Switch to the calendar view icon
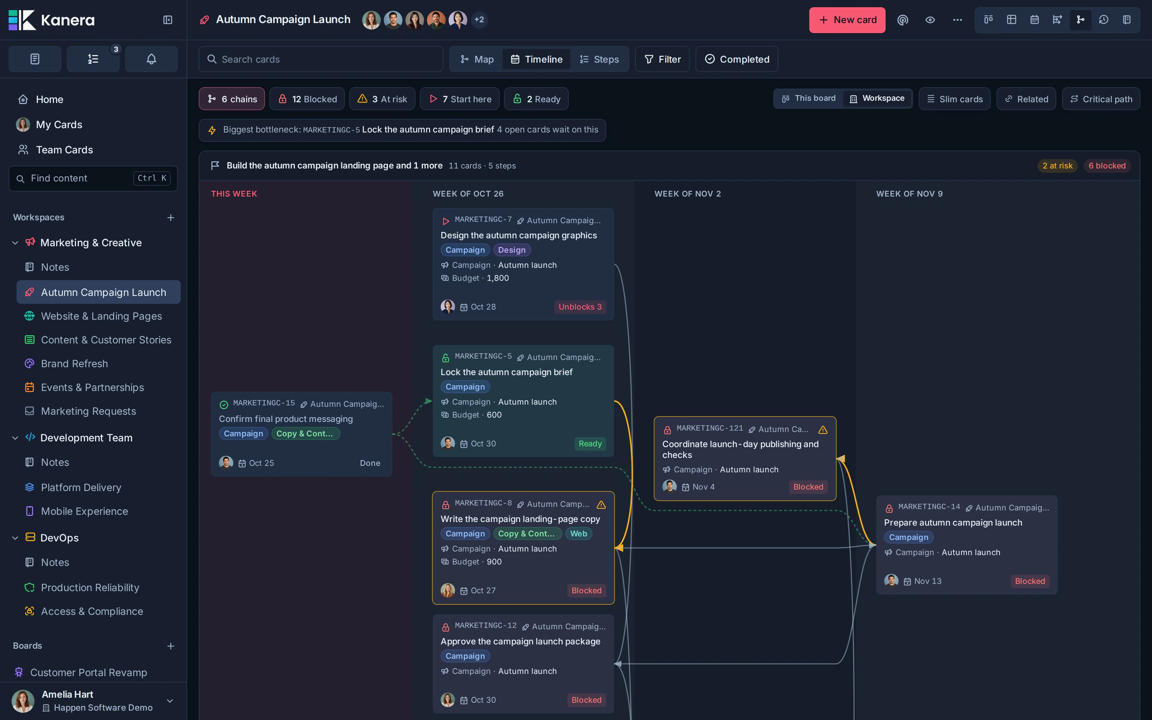 coord(1034,19)
